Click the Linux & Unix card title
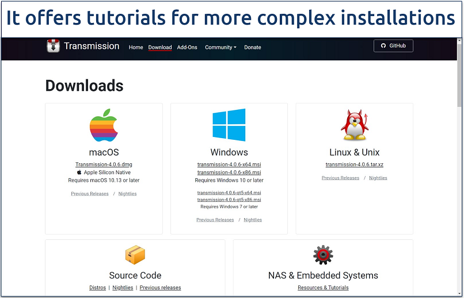Image resolution: width=464 pixels, height=298 pixels. coord(355,152)
